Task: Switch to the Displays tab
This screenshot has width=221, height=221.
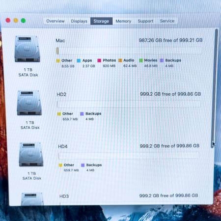Action: 79,21
